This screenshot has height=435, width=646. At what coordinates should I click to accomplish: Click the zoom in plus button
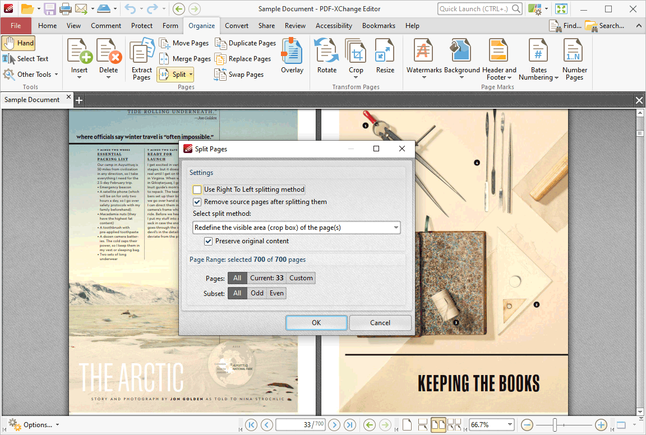[x=601, y=425]
